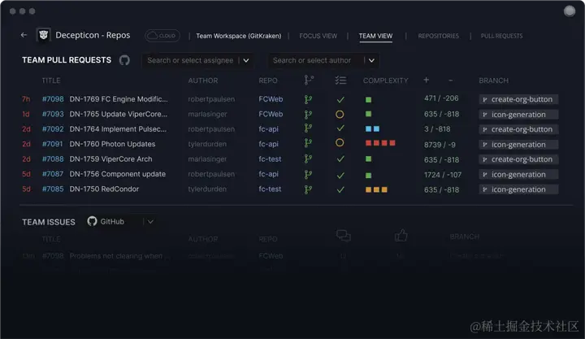Click the branch status column header icon

coord(309,80)
